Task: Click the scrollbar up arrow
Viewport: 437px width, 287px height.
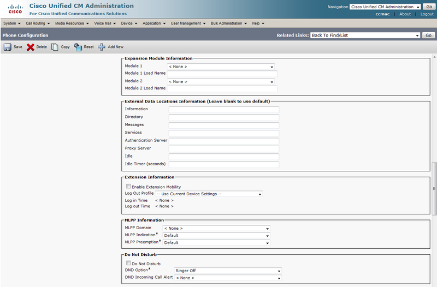Action: [x=434, y=57]
